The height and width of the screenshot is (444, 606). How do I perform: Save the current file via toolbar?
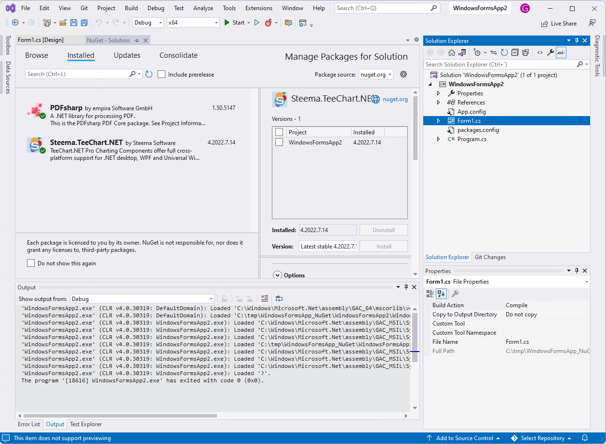[x=74, y=23]
